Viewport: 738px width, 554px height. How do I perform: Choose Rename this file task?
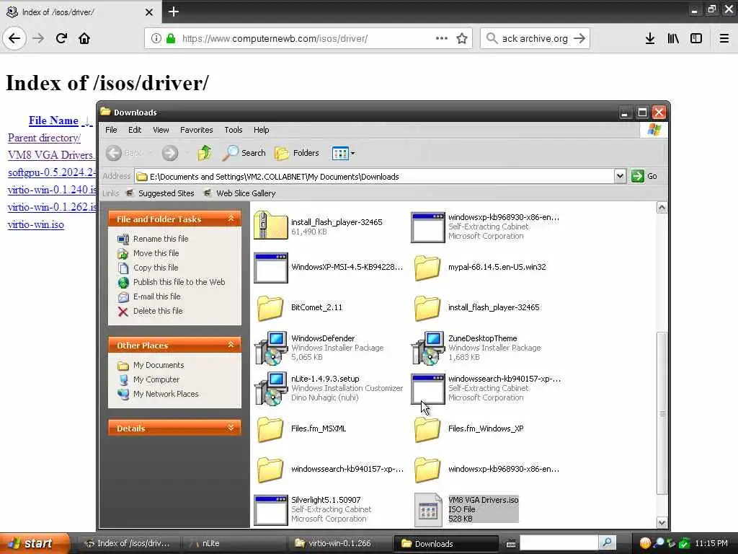[x=161, y=239]
